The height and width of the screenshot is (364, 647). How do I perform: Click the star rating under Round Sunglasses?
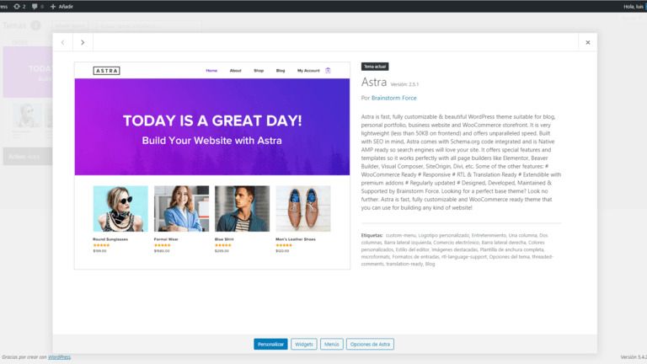[x=101, y=245]
